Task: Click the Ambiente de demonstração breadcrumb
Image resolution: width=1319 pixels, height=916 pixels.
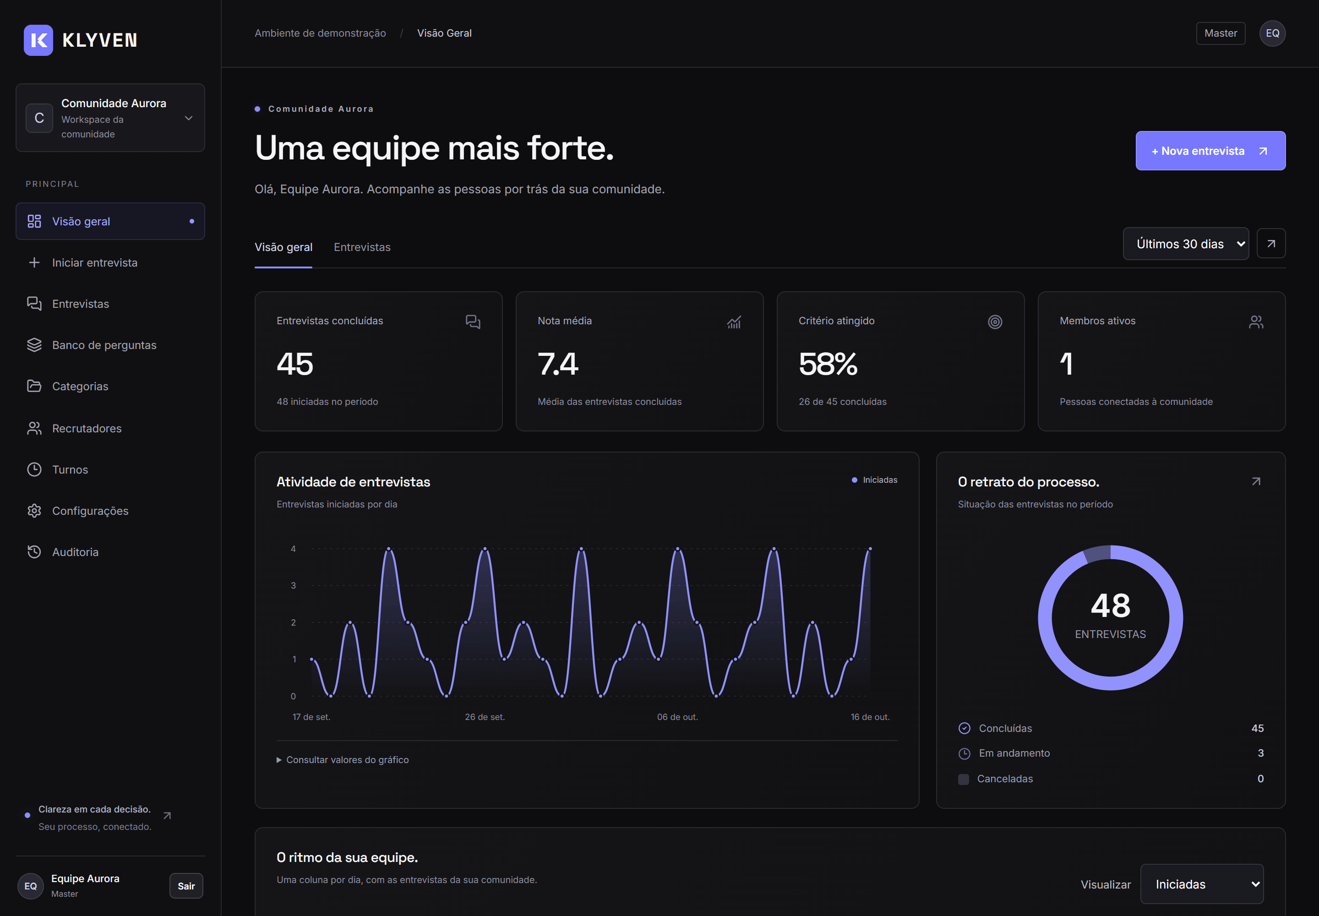Action: (320, 33)
